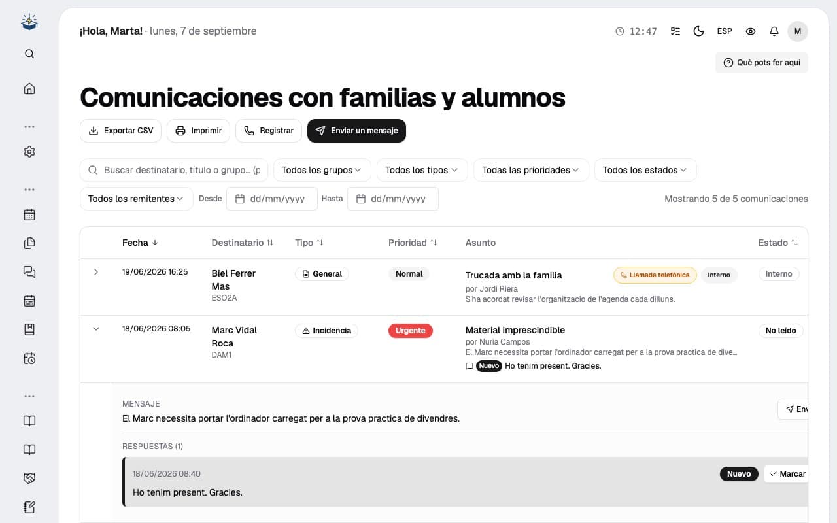Sort by Destinatario column header
Viewport: 837px width, 523px height.
(x=243, y=243)
